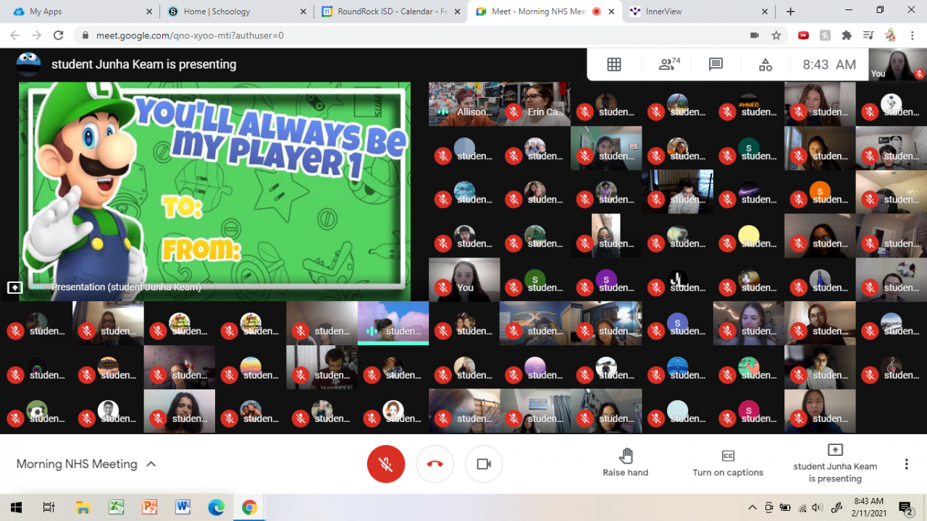
Task: Reload the Meet page
Action: 59,35
